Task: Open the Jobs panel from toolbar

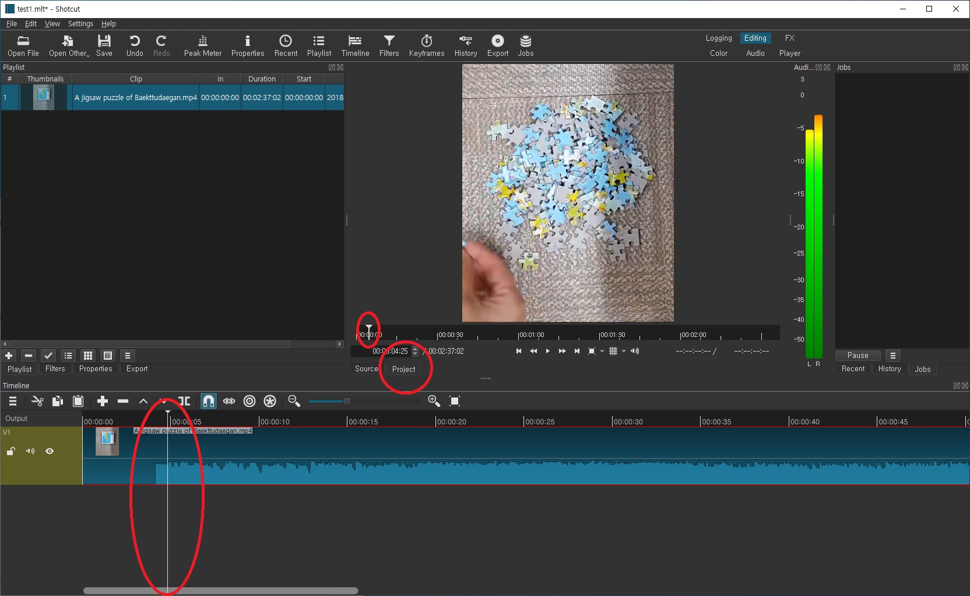Action: click(x=526, y=46)
